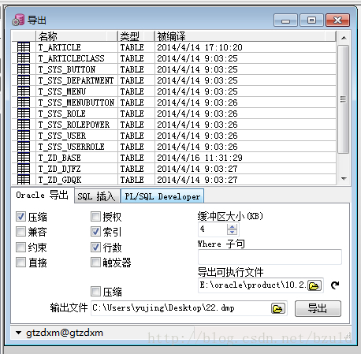The width and height of the screenshot is (361, 354).
Task: Click table icon beside T_SYS_MENUBUTTON
Action: [x=24, y=102]
